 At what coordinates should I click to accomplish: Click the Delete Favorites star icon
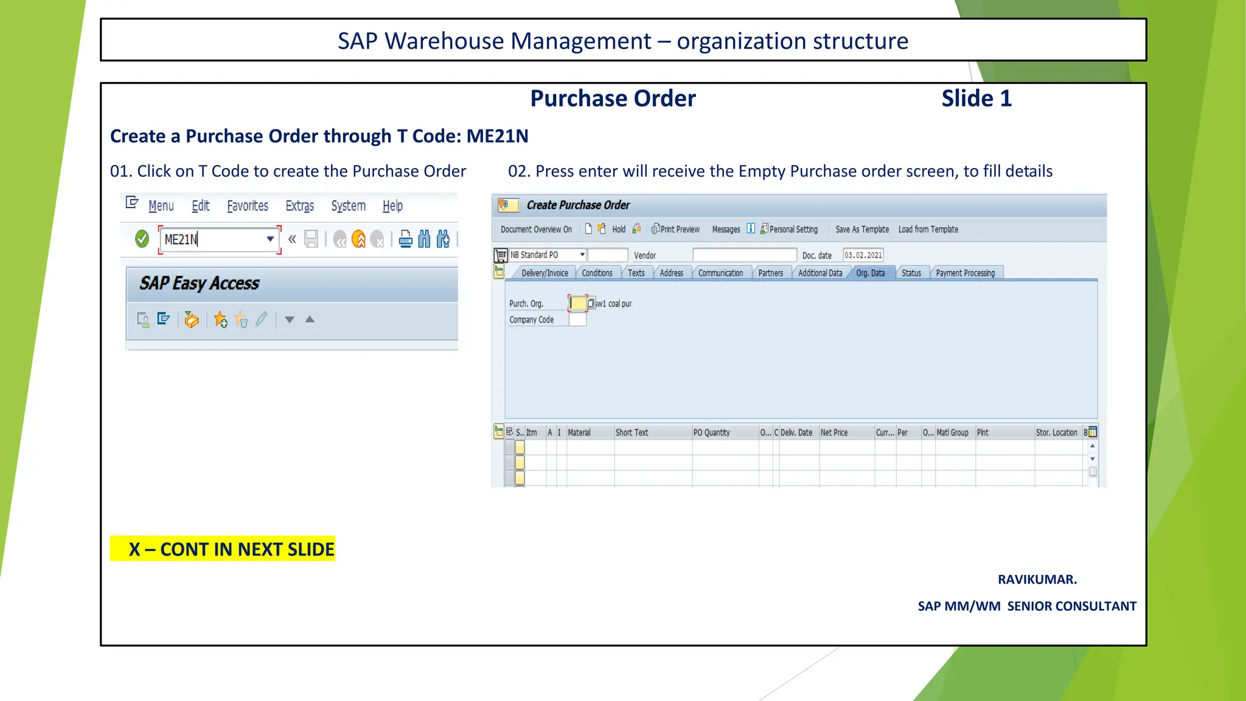(241, 319)
